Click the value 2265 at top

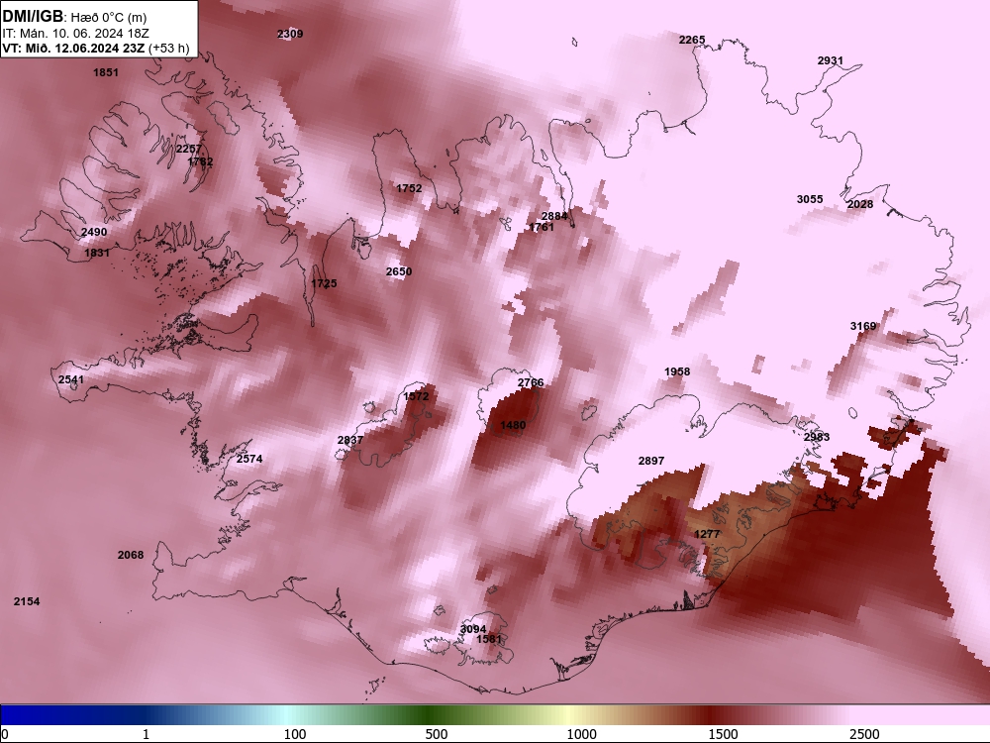[x=692, y=40]
